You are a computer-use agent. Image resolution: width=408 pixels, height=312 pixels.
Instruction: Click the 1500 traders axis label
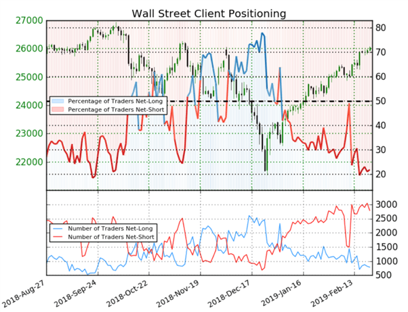pos(386,247)
